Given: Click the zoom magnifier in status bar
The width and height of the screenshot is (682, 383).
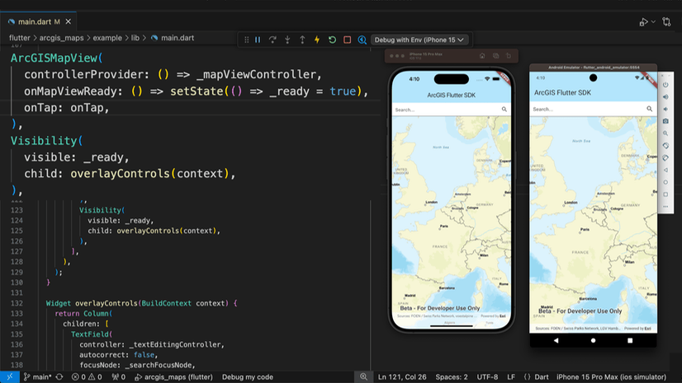Looking at the screenshot, I should (363, 377).
